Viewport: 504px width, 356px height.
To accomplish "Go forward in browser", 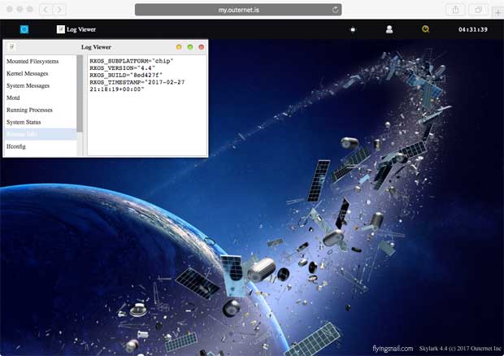I will click(59, 10).
